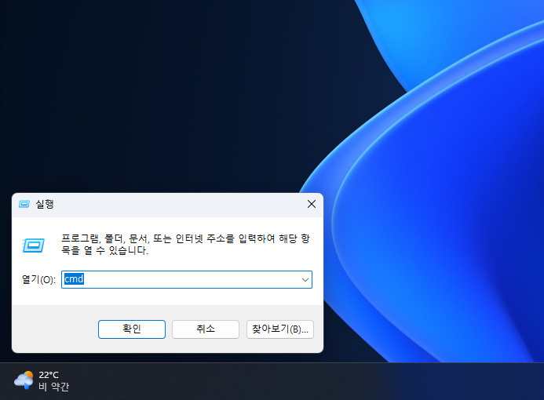Click the Run icon in the title bar
The image size is (544, 400).
[24, 204]
